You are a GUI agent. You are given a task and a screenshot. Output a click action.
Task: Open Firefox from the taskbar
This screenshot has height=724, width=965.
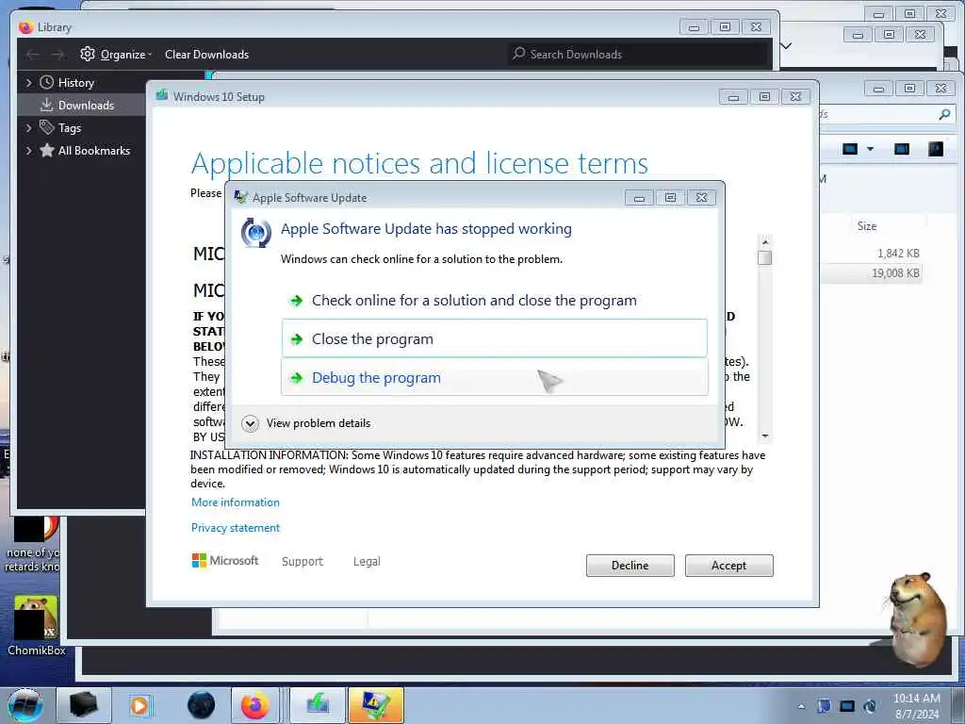point(254,705)
